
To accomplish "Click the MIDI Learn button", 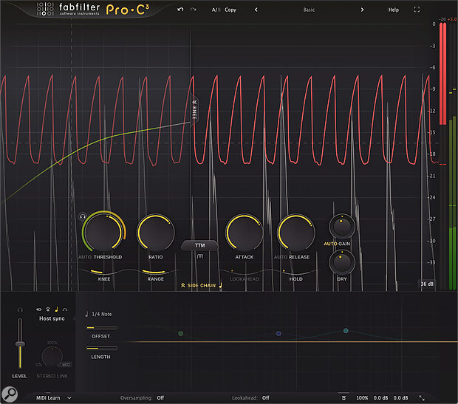I will pos(48,398).
